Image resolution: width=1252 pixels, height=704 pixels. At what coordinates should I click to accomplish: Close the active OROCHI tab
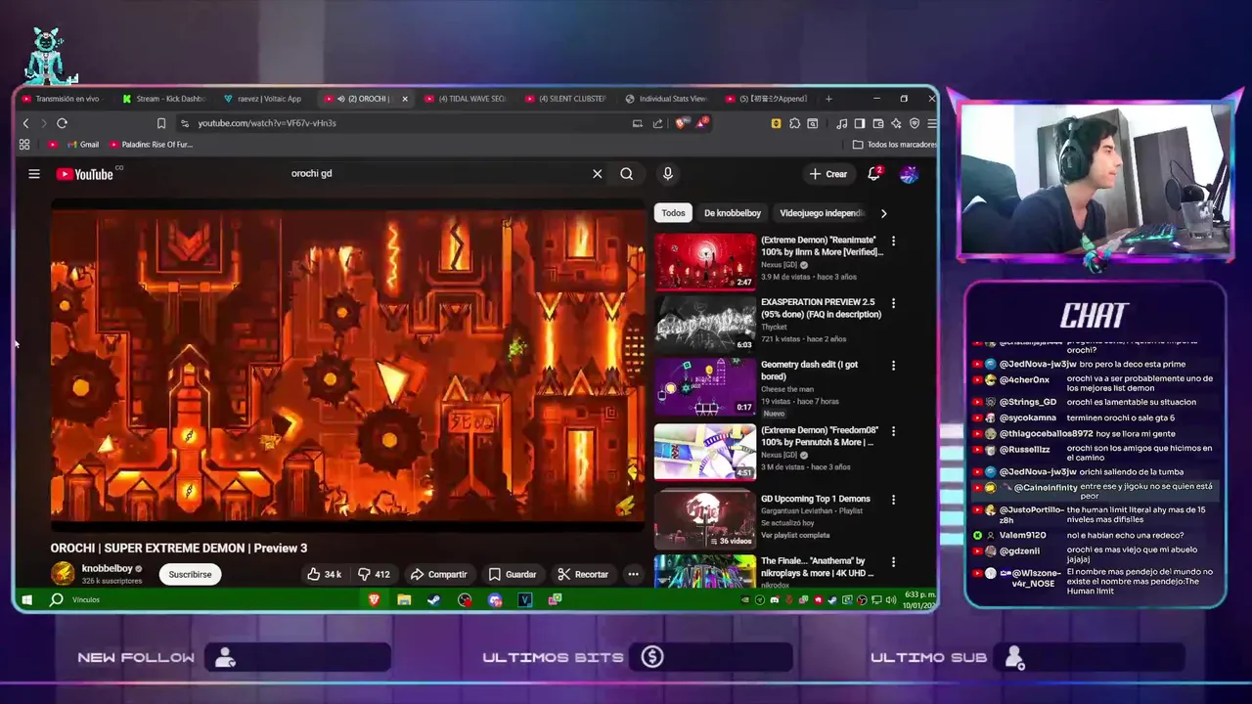[404, 99]
